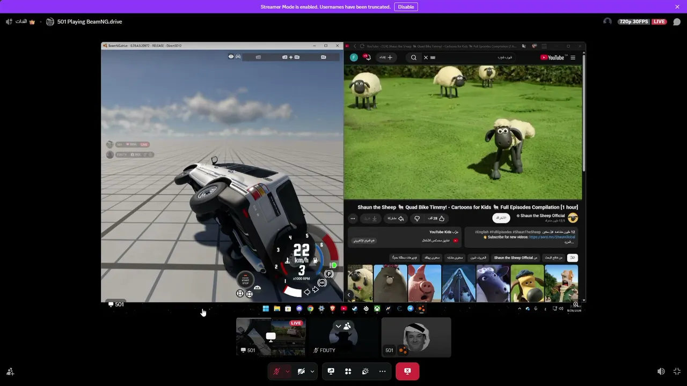Open the pink pig video thumbnail
The width and height of the screenshot is (687, 386).
(x=425, y=283)
